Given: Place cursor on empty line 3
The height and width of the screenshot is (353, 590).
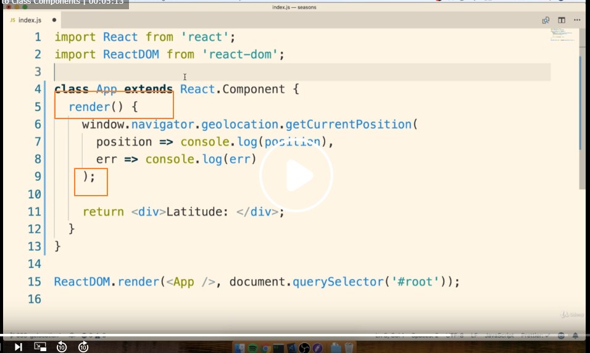Looking at the screenshot, I should pos(302,72).
